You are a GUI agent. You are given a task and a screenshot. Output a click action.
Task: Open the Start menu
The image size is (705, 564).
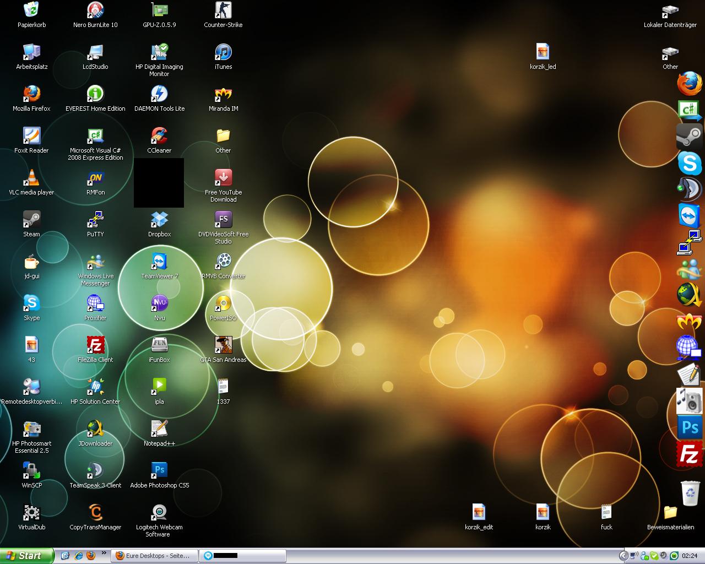click(26, 556)
